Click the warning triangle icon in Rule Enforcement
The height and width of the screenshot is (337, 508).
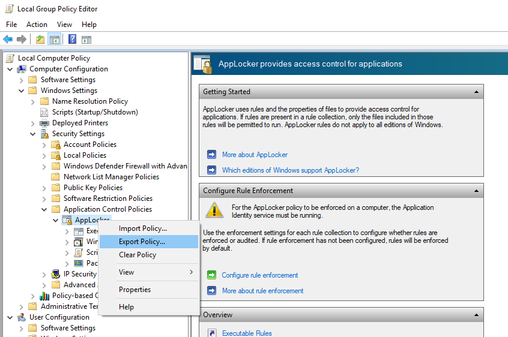tap(214, 210)
